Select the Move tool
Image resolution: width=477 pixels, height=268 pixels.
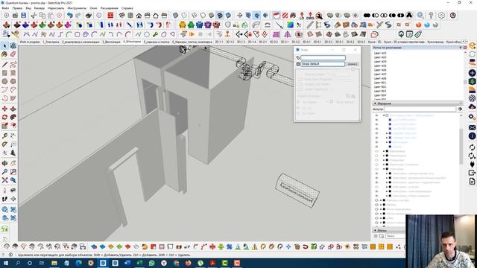(x=4, y=109)
